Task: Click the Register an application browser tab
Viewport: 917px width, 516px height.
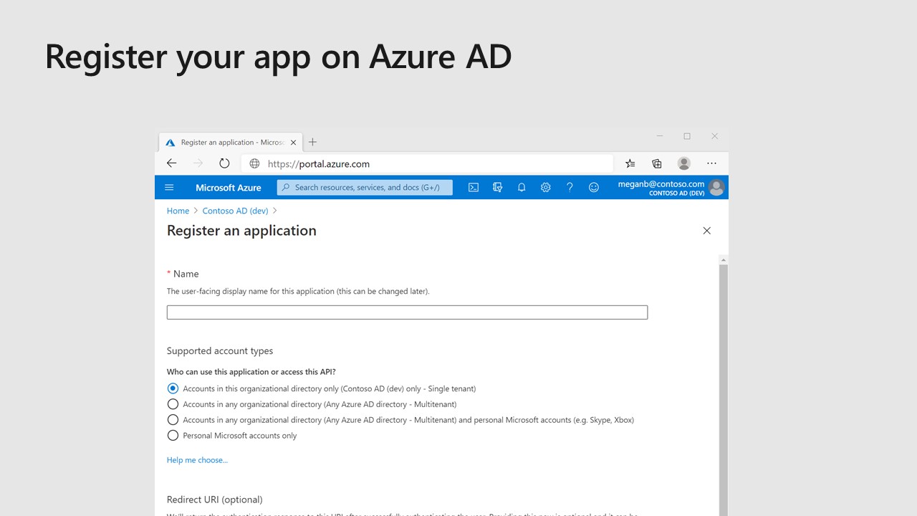Action: point(229,143)
